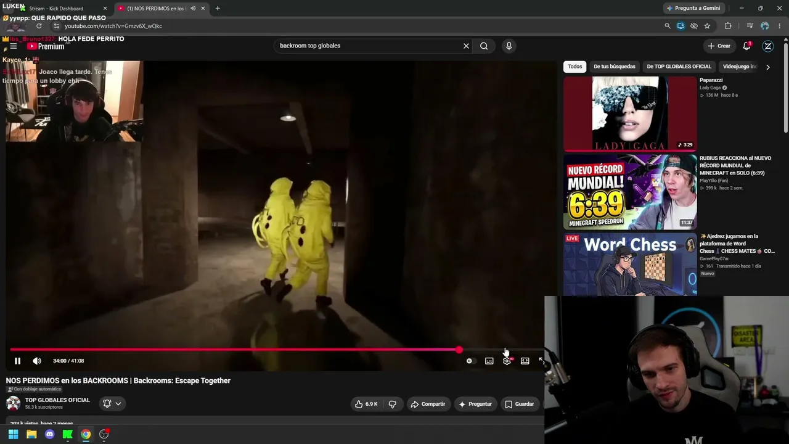Open File Explorer from the taskbar
The height and width of the screenshot is (444, 789).
[x=31, y=434]
